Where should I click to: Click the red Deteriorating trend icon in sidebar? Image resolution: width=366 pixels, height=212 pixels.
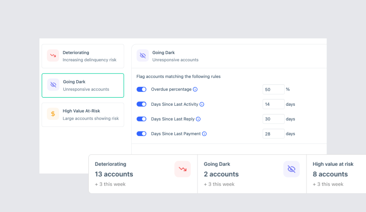(53, 56)
